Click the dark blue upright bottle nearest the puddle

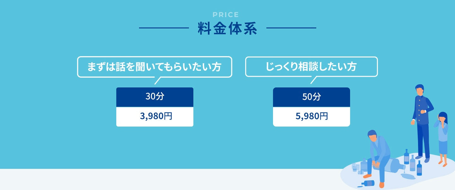coord(419,168)
